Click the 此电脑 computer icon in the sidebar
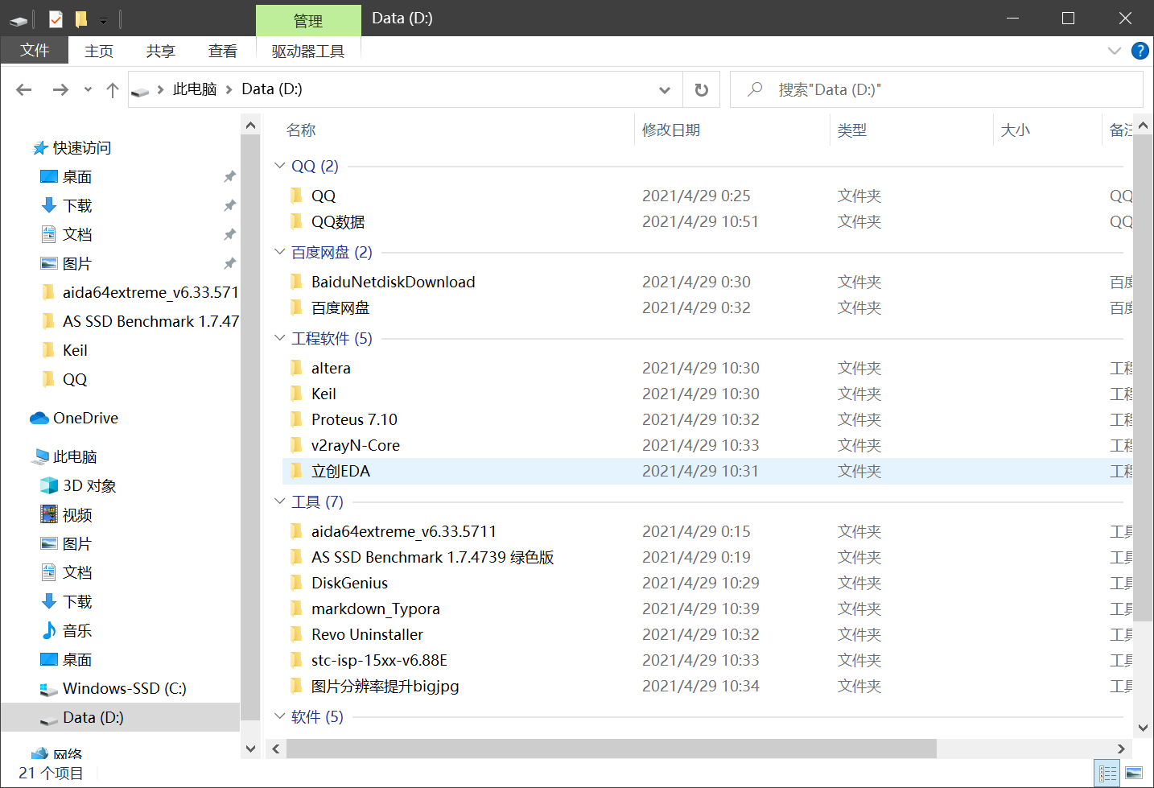 pos(39,456)
